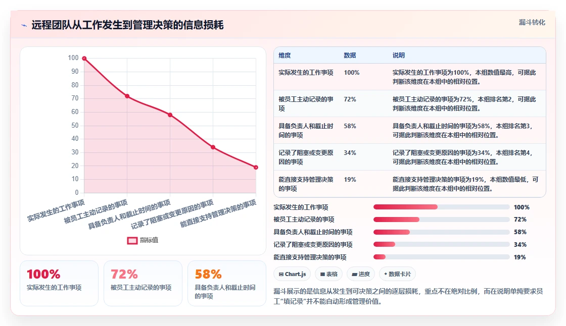This screenshot has height=326, width=566.
Task: Click the 19% value in the table
Action: [x=350, y=179]
